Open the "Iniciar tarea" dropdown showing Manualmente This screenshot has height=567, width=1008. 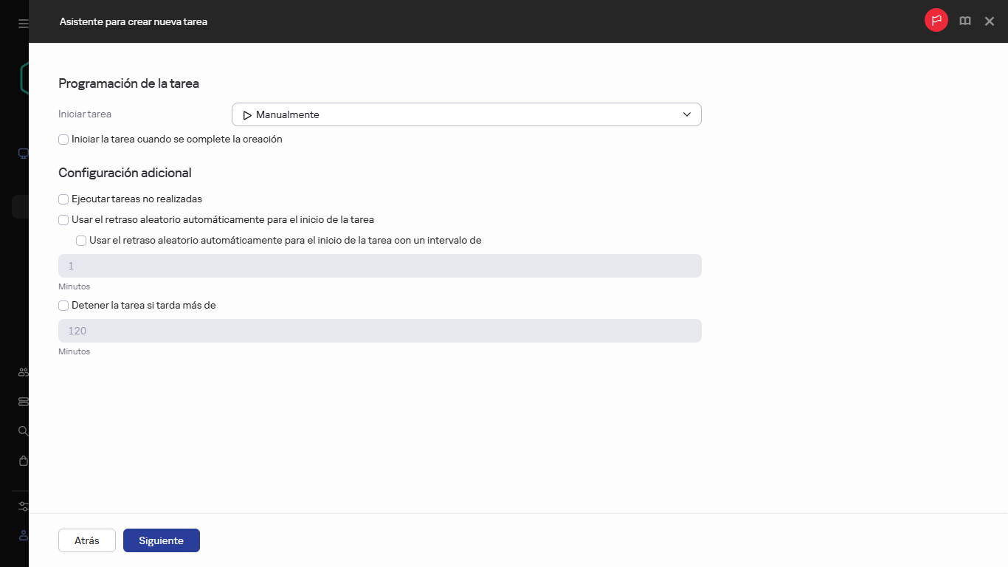tap(466, 114)
